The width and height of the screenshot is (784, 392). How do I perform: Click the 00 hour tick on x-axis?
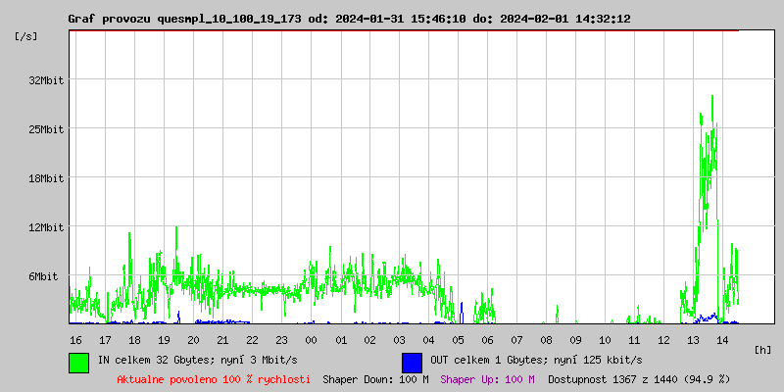point(312,339)
